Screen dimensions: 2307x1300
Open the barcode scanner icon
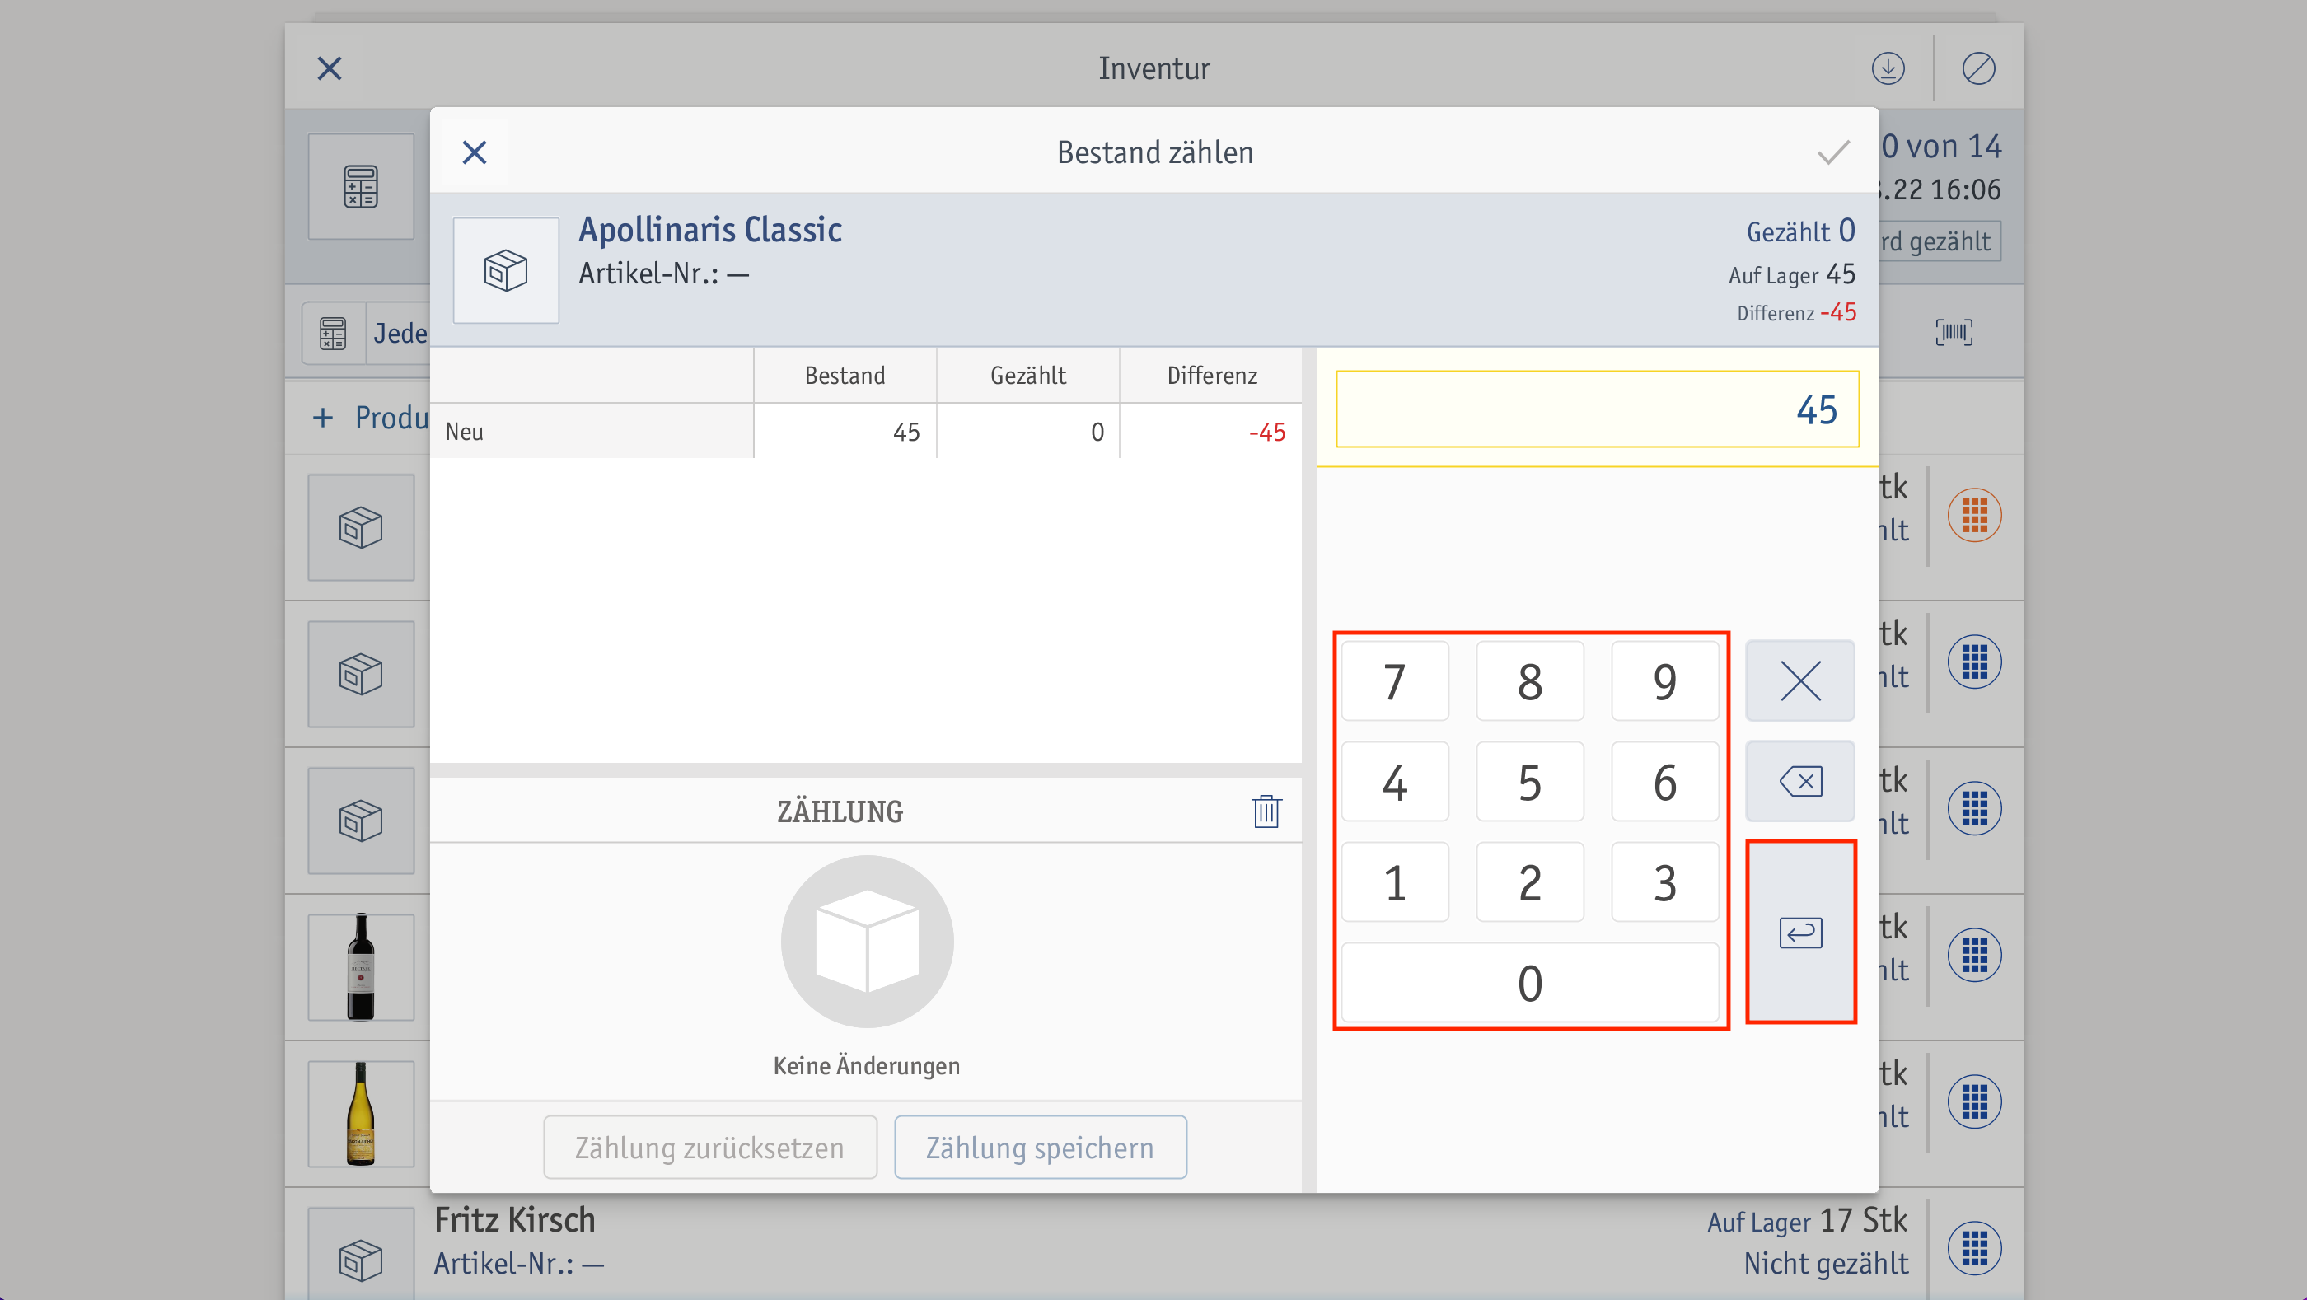[x=1954, y=332]
